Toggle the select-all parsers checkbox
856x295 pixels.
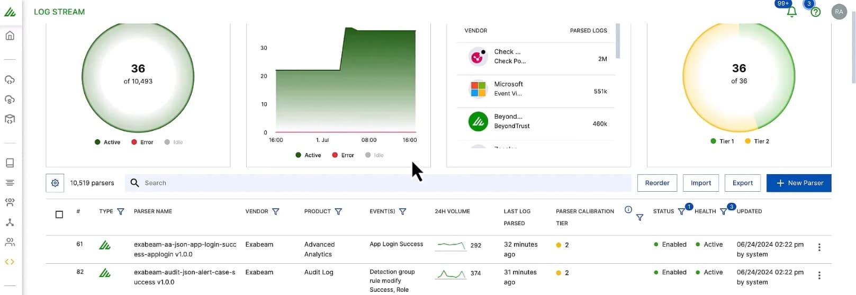[59, 214]
